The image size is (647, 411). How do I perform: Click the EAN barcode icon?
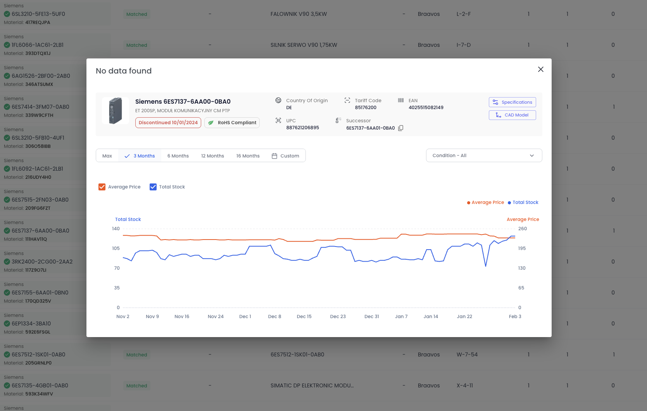pos(401,100)
